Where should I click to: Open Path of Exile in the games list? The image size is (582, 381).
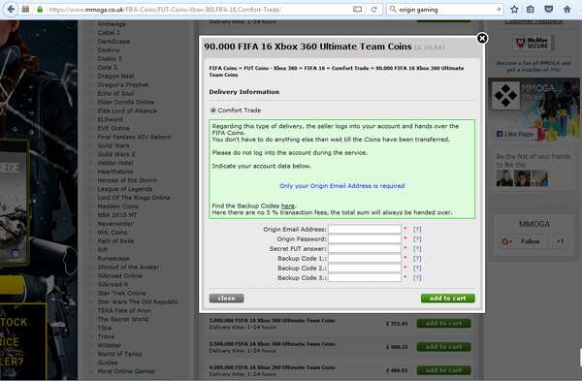pyautogui.click(x=115, y=240)
